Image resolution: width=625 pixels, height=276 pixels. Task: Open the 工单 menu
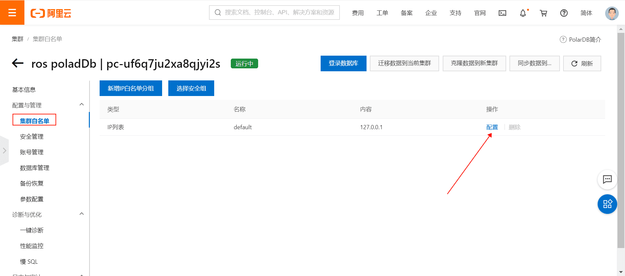(382, 13)
